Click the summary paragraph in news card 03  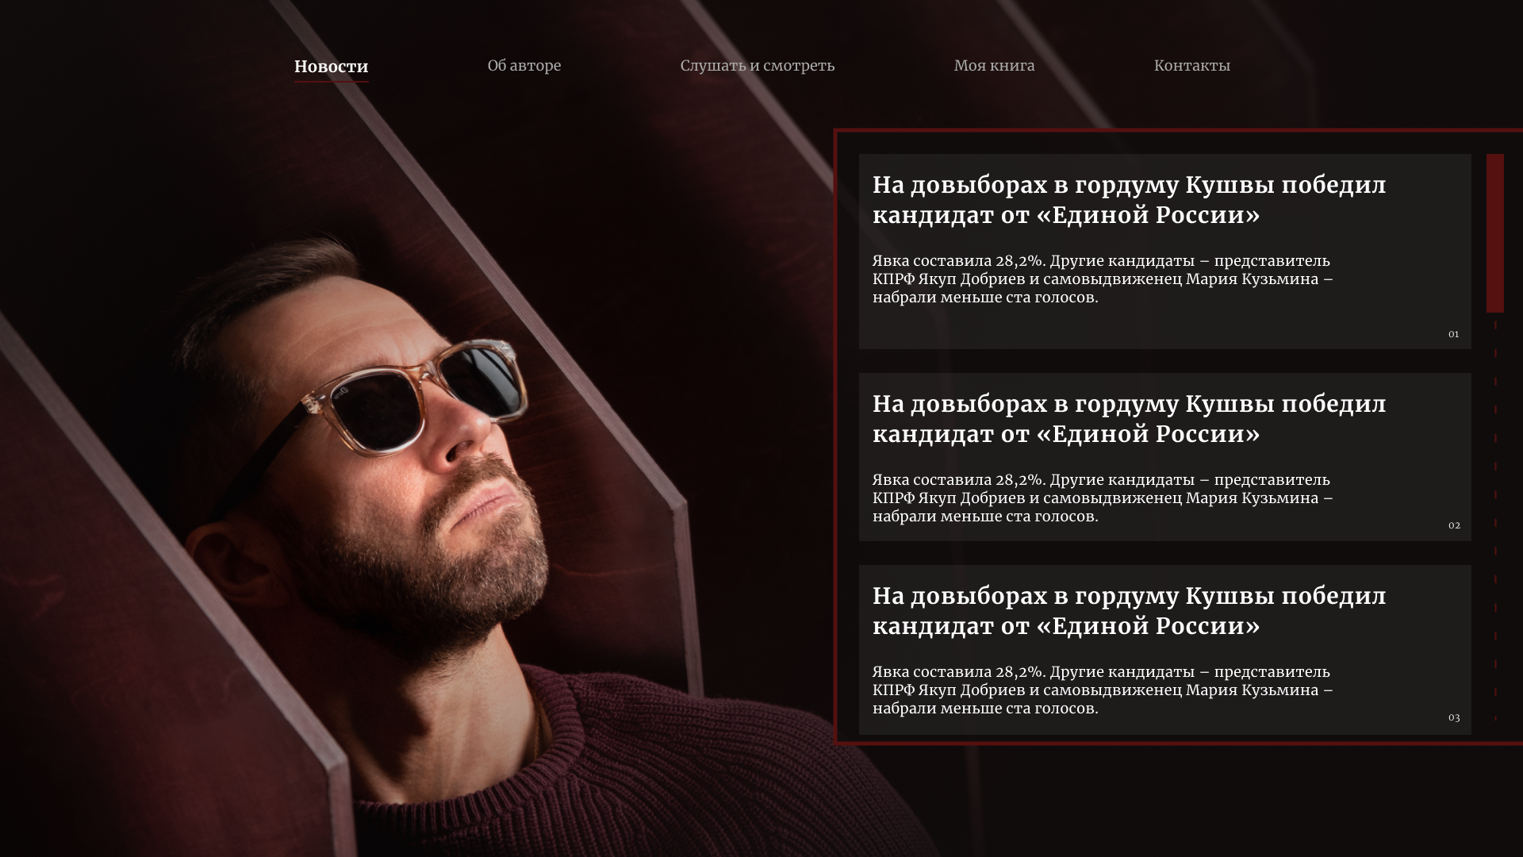[1103, 690]
